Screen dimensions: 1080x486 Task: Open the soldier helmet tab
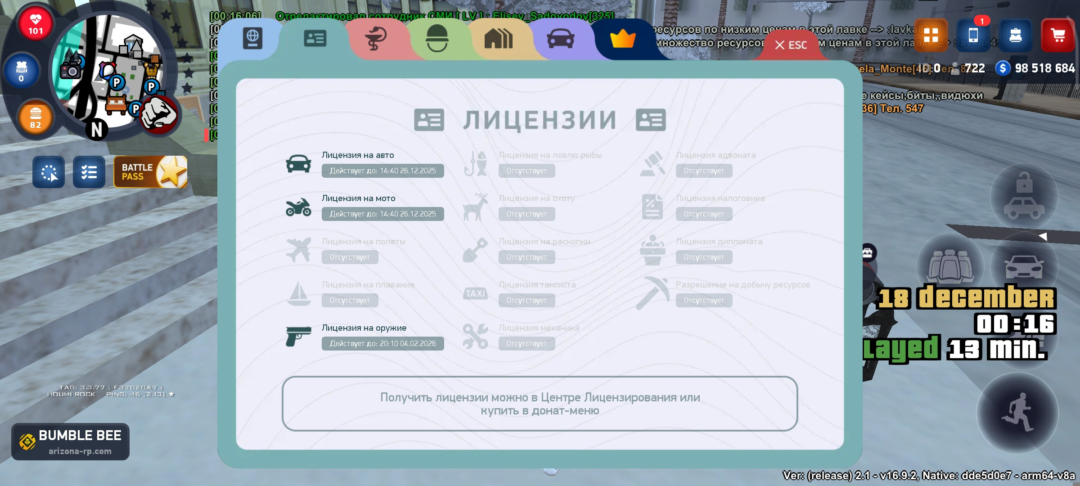pos(437,39)
